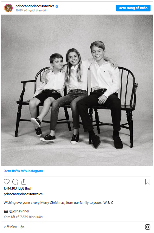Open comments via the speech bubble icon
The width and height of the screenshot is (154, 233).
click(x=15, y=182)
